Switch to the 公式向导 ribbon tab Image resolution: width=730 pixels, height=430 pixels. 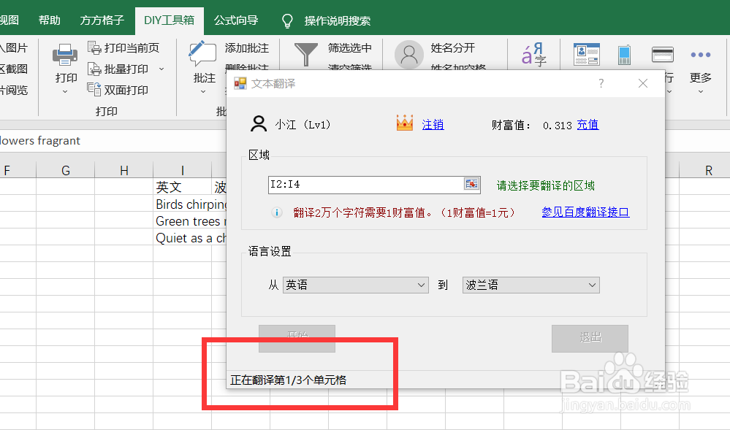click(x=236, y=20)
